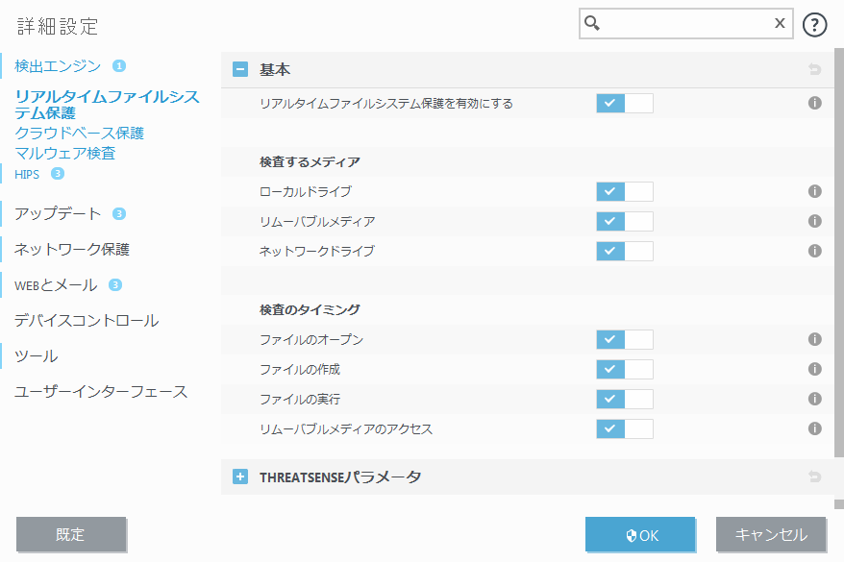The image size is (844, 562).
Task: View info icon beside ネットワークドライブ
Action: click(814, 251)
